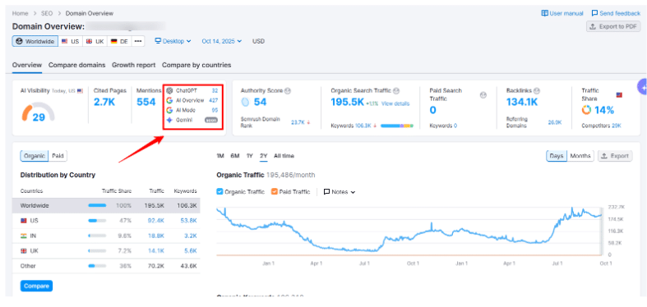Viewport: 647px width, 307px height.
Task: Select the Worldwide database button
Action: pos(35,41)
